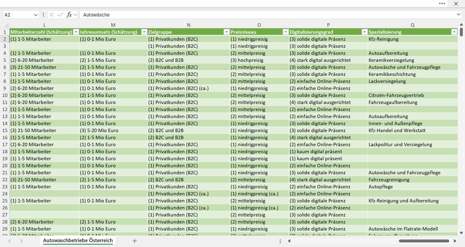Cancel the formula bar entry with X

pos(51,15)
